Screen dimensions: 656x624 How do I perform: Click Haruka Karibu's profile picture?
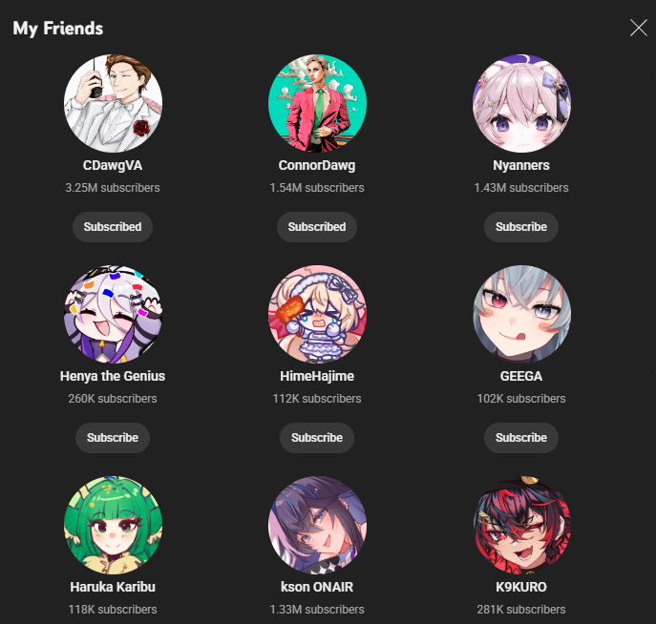(113, 525)
